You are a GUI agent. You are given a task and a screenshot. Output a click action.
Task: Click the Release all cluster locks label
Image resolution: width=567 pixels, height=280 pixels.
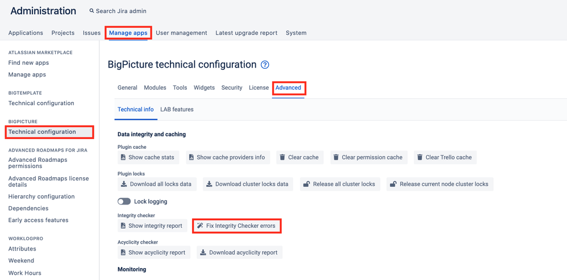[344, 184]
